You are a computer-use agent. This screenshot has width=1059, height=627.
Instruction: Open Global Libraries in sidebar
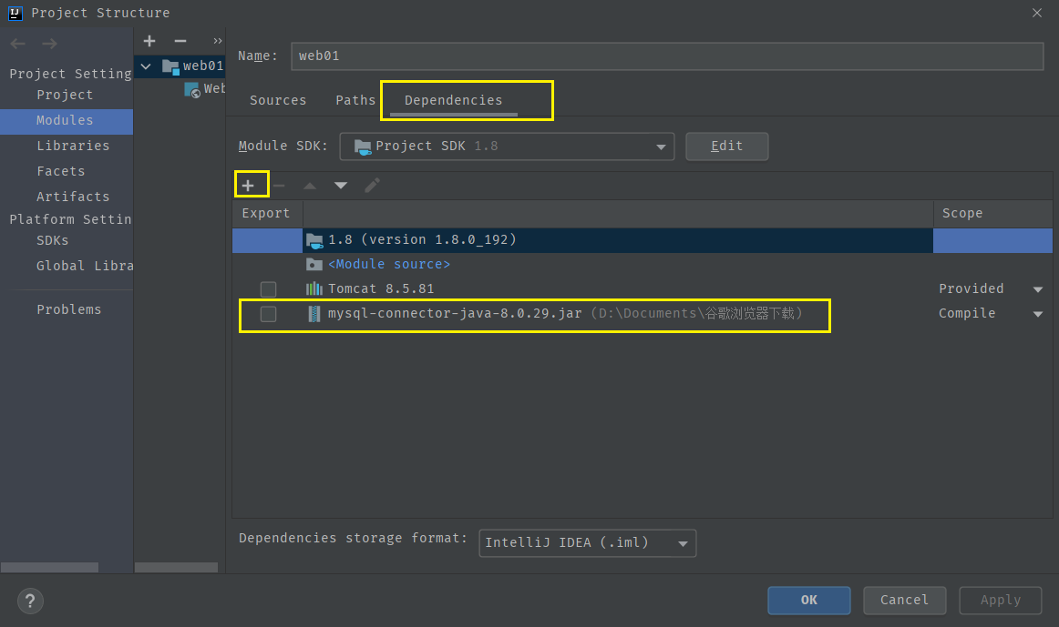(x=85, y=266)
